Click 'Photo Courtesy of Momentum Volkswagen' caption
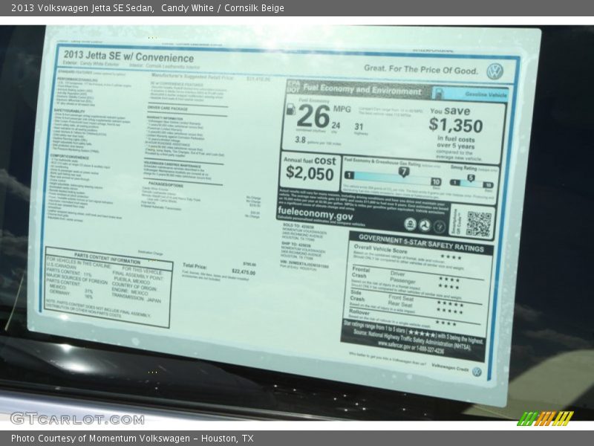This screenshot has height=446, width=594. point(100,439)
